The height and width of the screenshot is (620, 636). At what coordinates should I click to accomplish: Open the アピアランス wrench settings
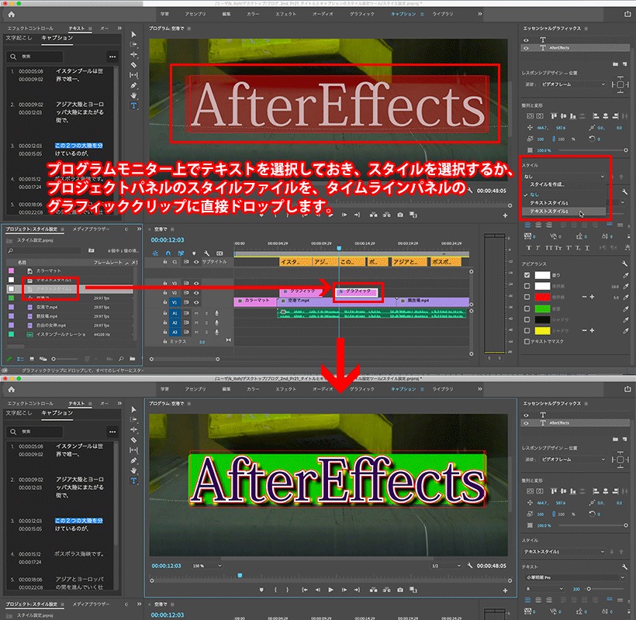pos(624,263)
